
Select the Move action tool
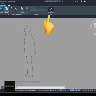16,10
